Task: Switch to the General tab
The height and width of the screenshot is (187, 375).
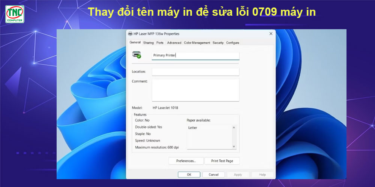Action: (135, 43)
